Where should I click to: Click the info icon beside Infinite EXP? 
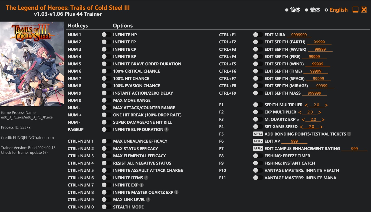point(142,185)
